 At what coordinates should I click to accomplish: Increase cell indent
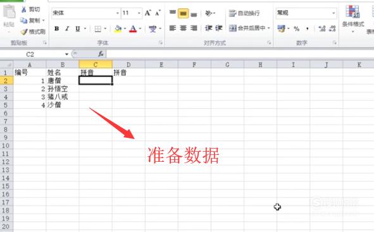(x=219, y=28)
